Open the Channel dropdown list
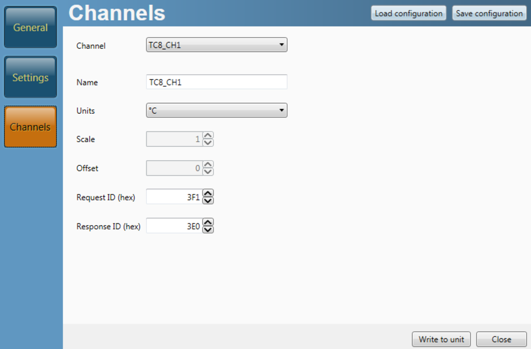 tap(217, 45)
